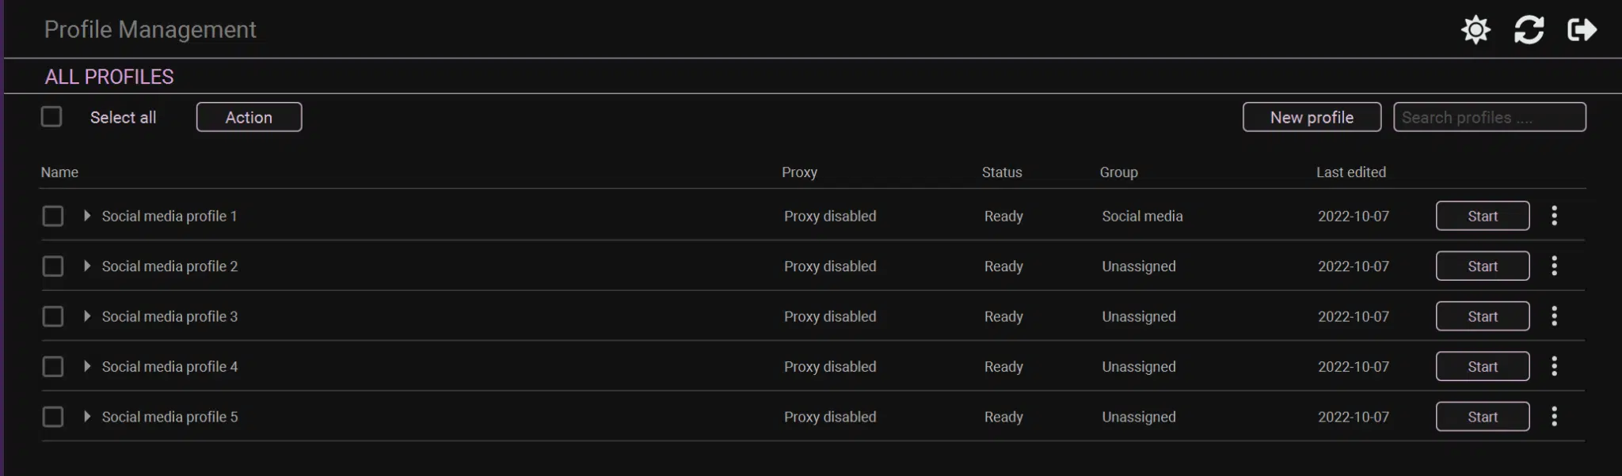Open three-dot menu for Social media profile 3
Screen dimensions: 1622x476
[1554, 316]
